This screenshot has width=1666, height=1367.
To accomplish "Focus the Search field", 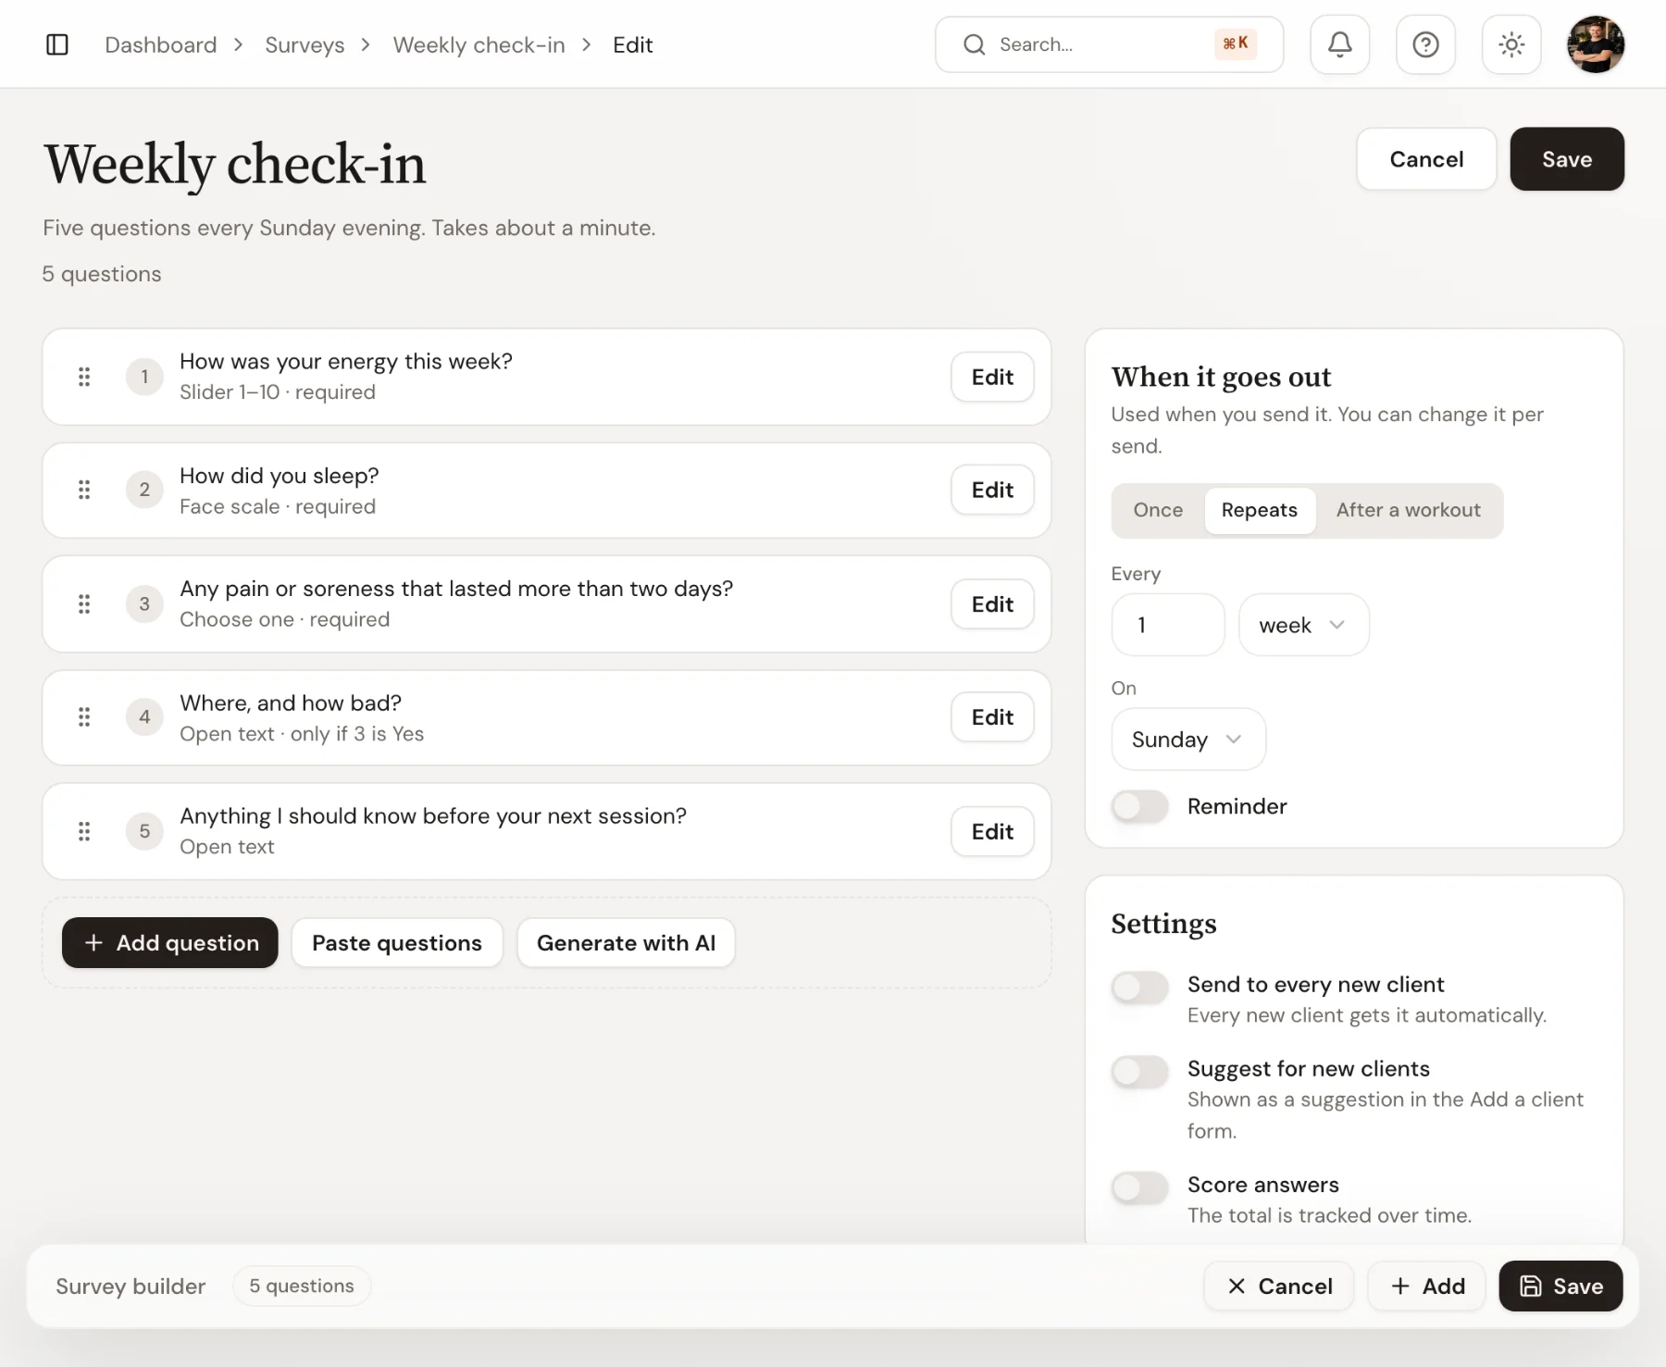I will (1109, 44).
